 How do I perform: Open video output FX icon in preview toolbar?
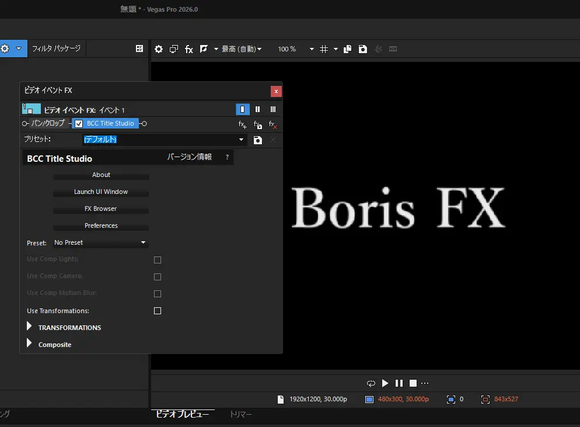[x=189, y=49]
